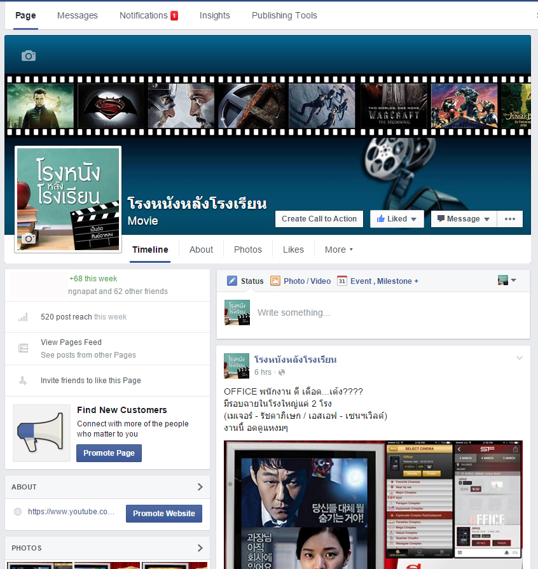This screenshot has height=569, width=538.
Task: Click the page avatar on the post
Action: [237, 366]
